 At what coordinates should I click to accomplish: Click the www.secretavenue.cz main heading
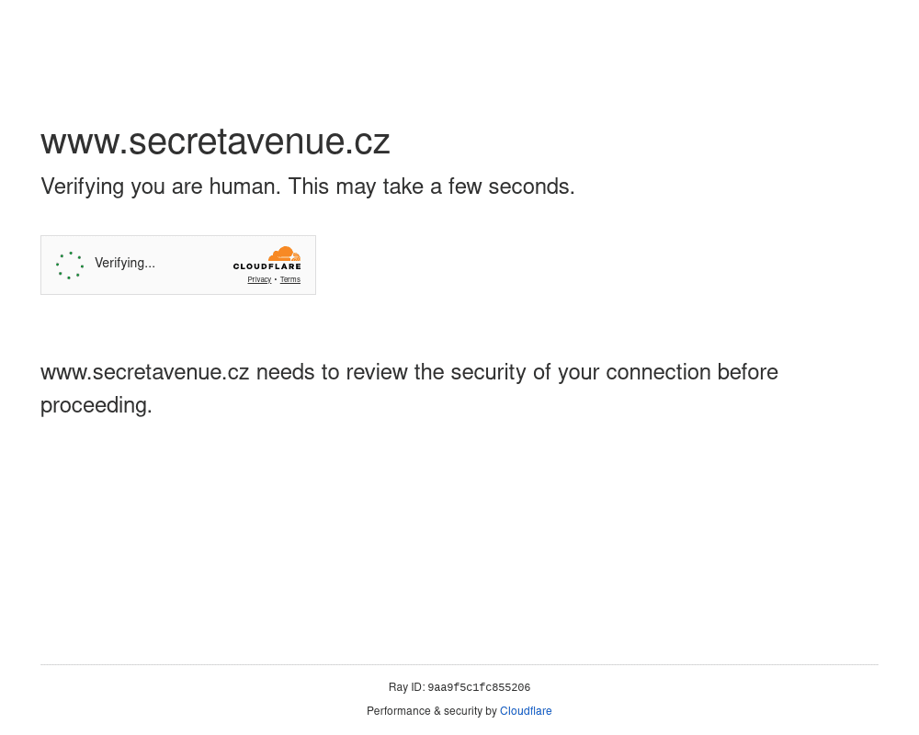pyautogui.click(x=215, y=141)
